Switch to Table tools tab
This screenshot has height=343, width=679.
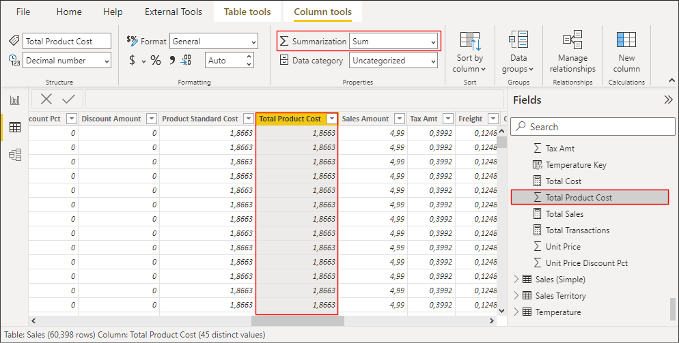coord(247,12)
